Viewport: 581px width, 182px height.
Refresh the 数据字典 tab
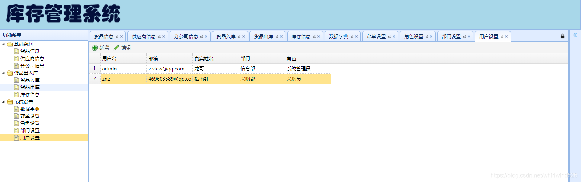point(352,37)
